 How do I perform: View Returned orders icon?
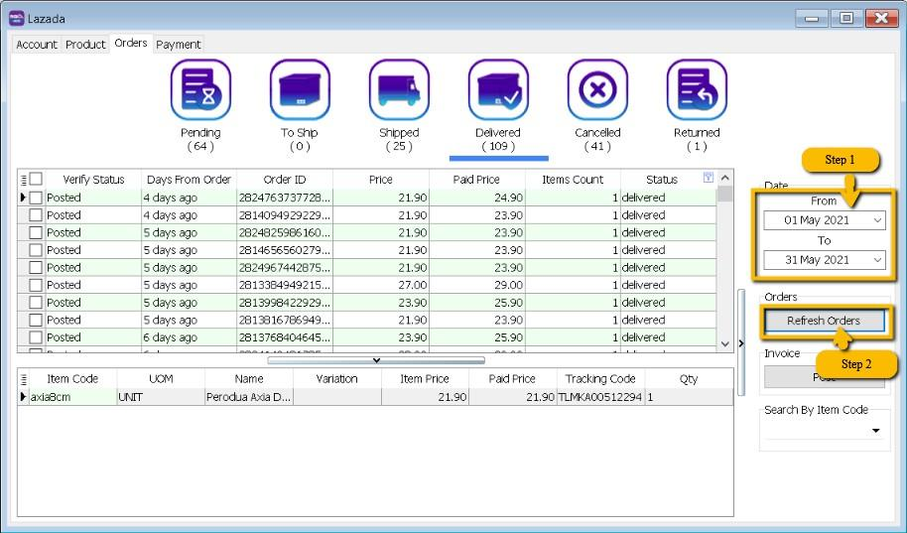click(x=697, y=90)
